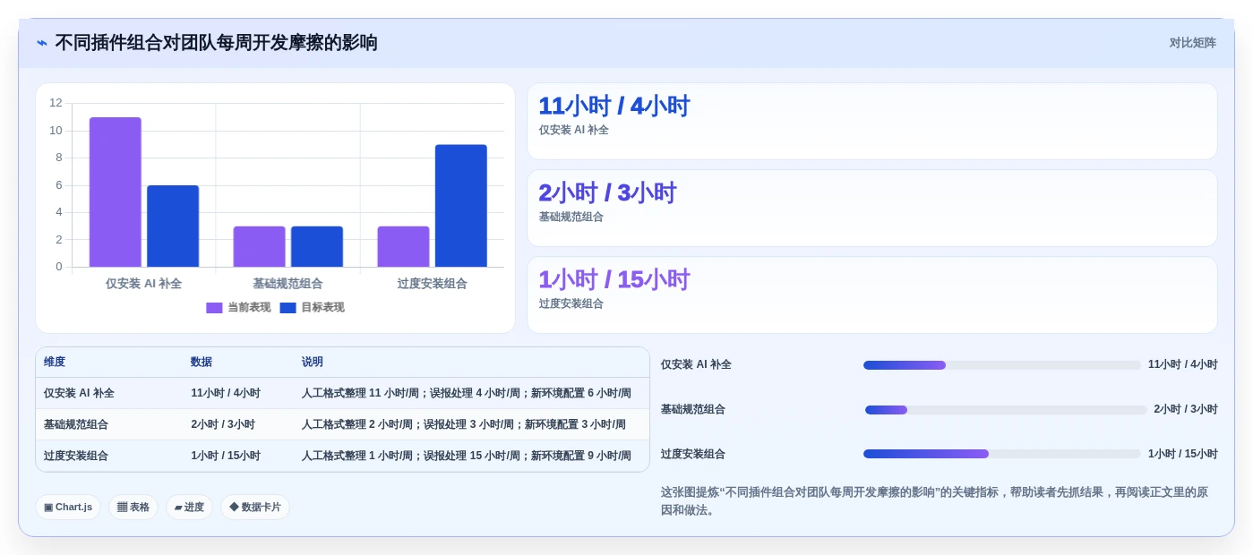This screenshot has height=555, width=1253.
Task: Click description starting 人工格式整理 1 小时/周
Action: [x=467, y=456]
